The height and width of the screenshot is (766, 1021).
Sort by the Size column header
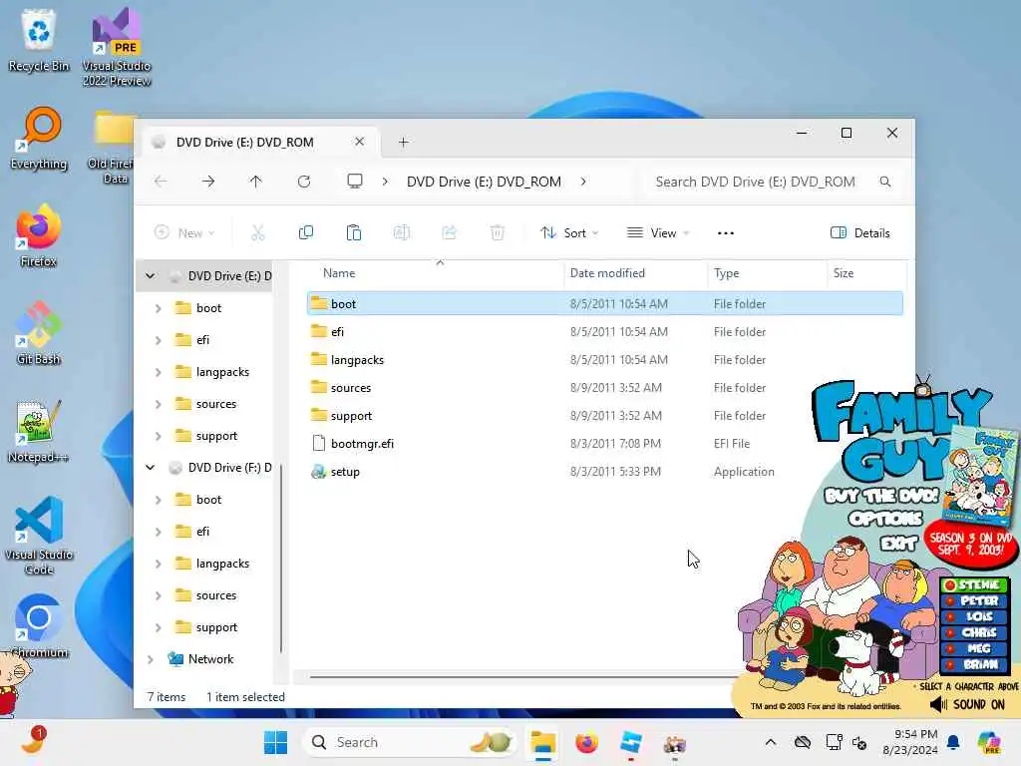click(844, 273)
